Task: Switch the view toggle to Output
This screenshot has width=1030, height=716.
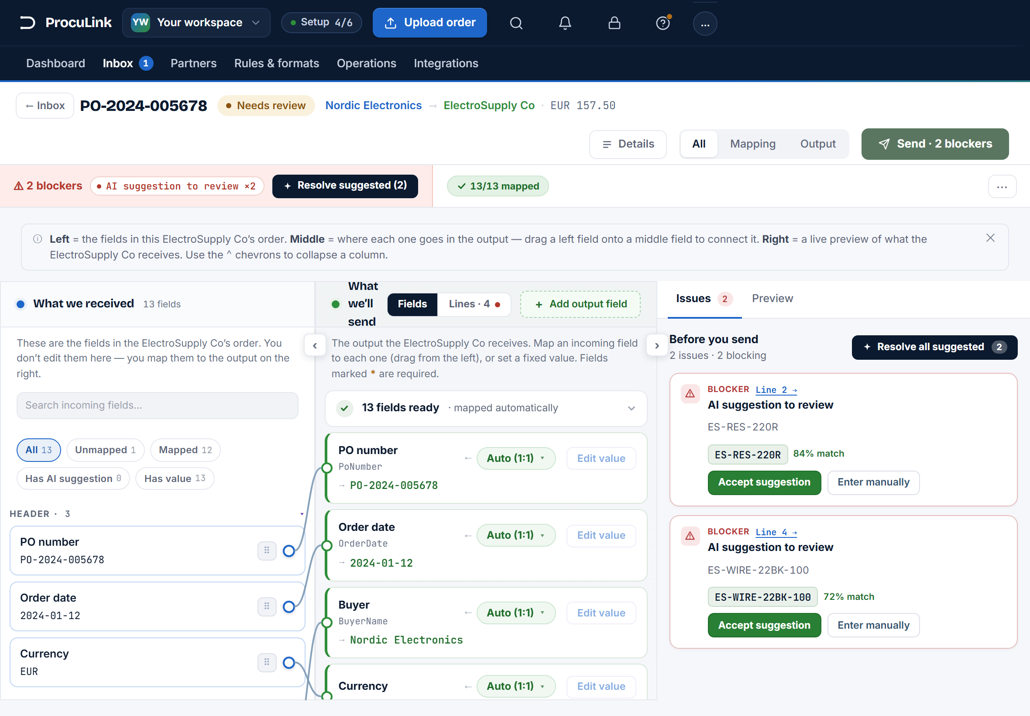Action: tap(817, 144)
